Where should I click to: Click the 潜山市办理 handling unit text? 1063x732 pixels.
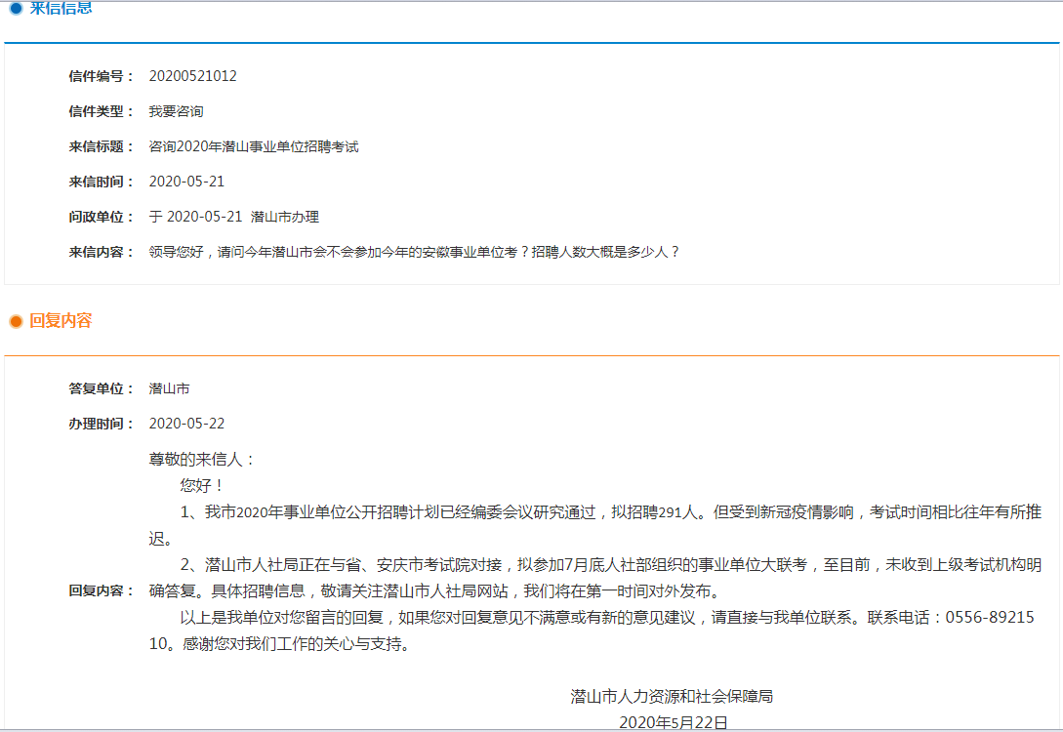tap(285, 217)
